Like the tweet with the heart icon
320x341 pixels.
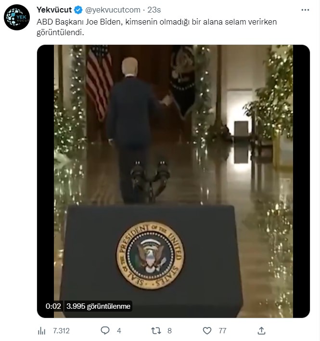(x=207, y=331)
